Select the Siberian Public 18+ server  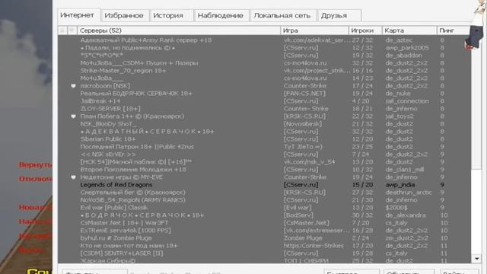point(264,139)
